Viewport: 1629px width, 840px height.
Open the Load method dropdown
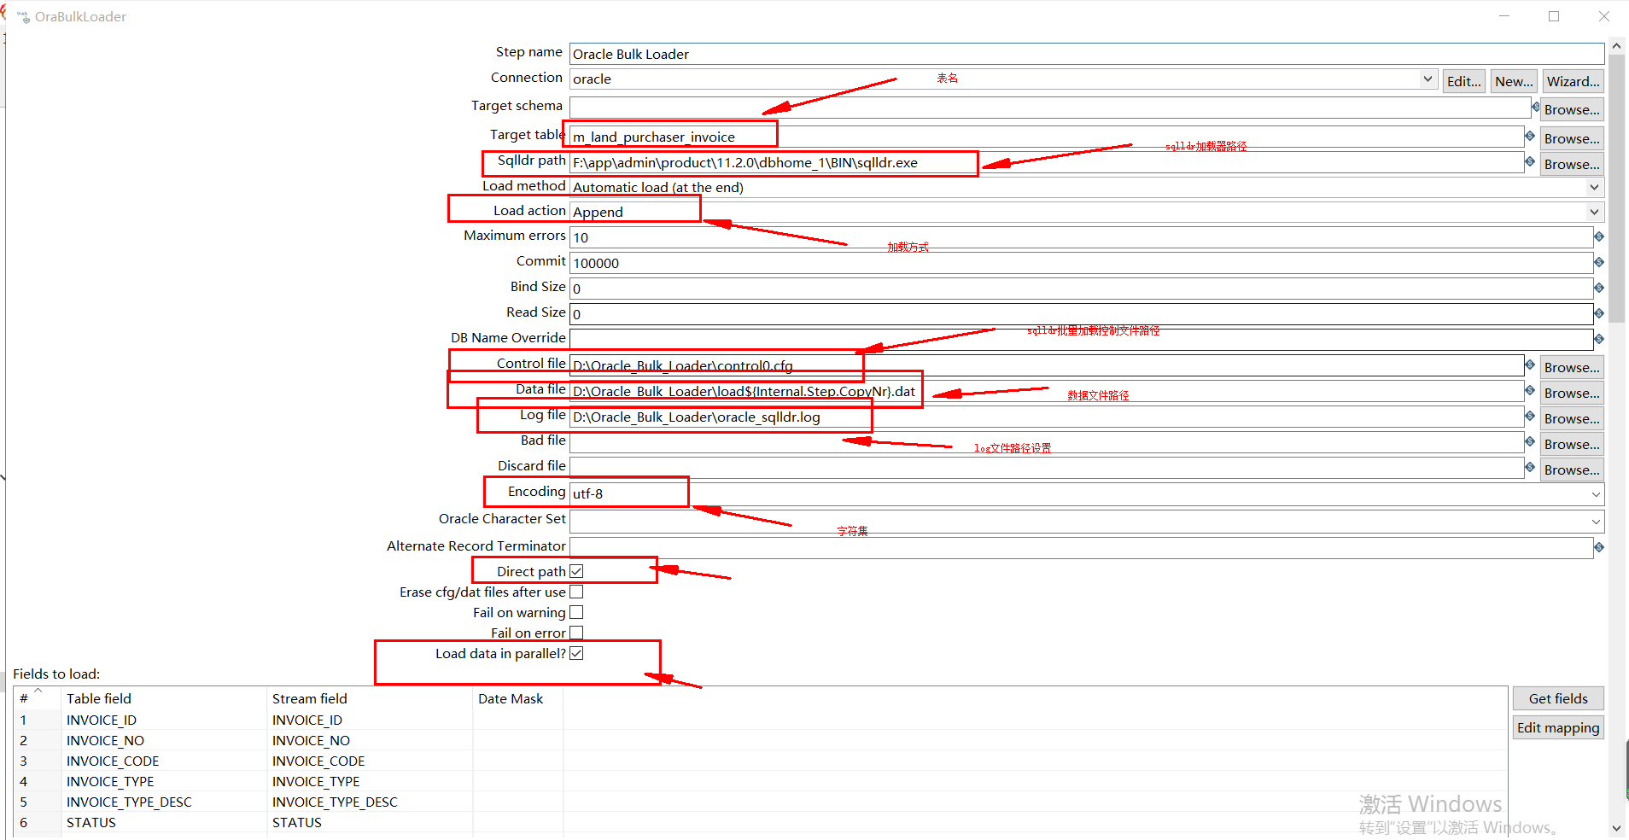[1595, 187]
